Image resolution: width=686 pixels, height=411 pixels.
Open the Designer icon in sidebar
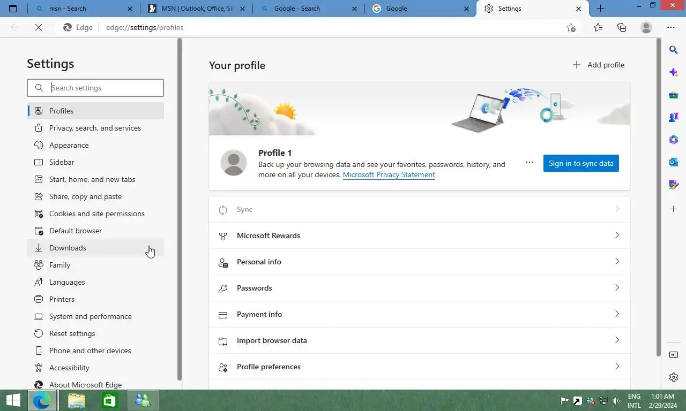674,185
